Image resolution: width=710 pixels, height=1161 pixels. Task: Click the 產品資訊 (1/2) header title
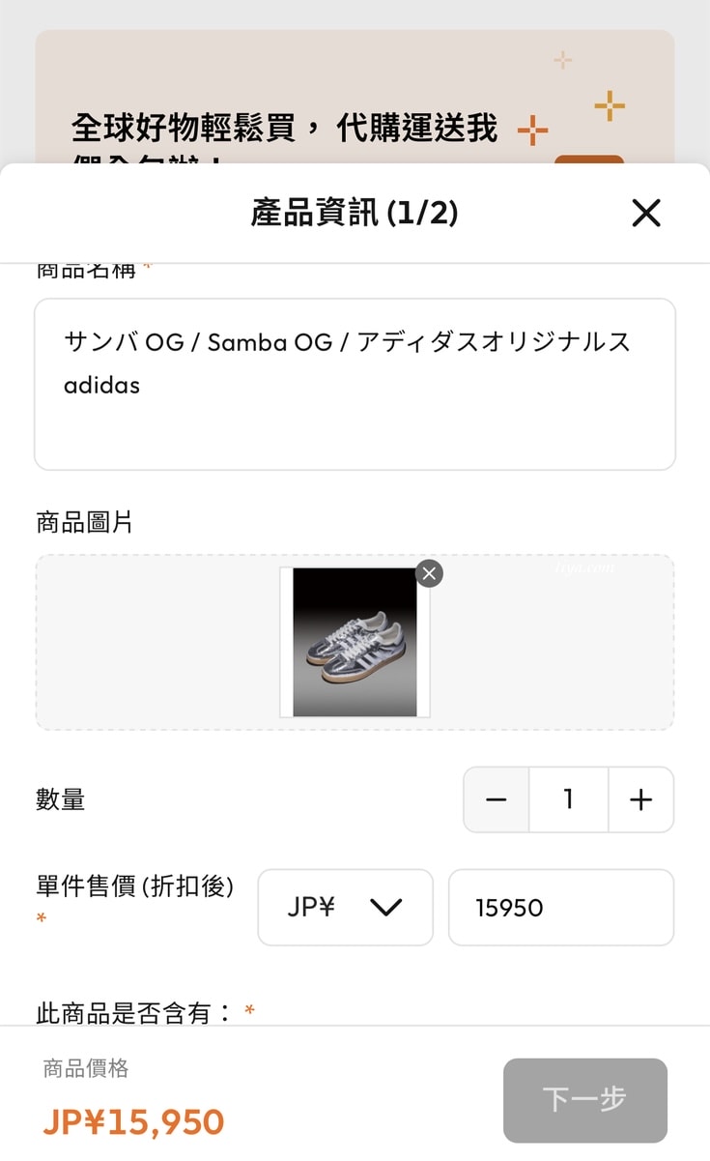pos(355,213)
